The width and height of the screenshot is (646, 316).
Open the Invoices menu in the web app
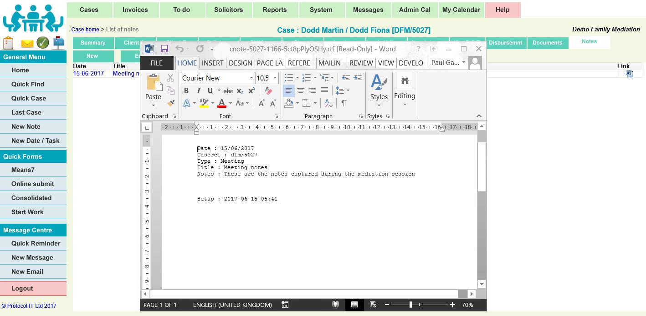[135, 10]
